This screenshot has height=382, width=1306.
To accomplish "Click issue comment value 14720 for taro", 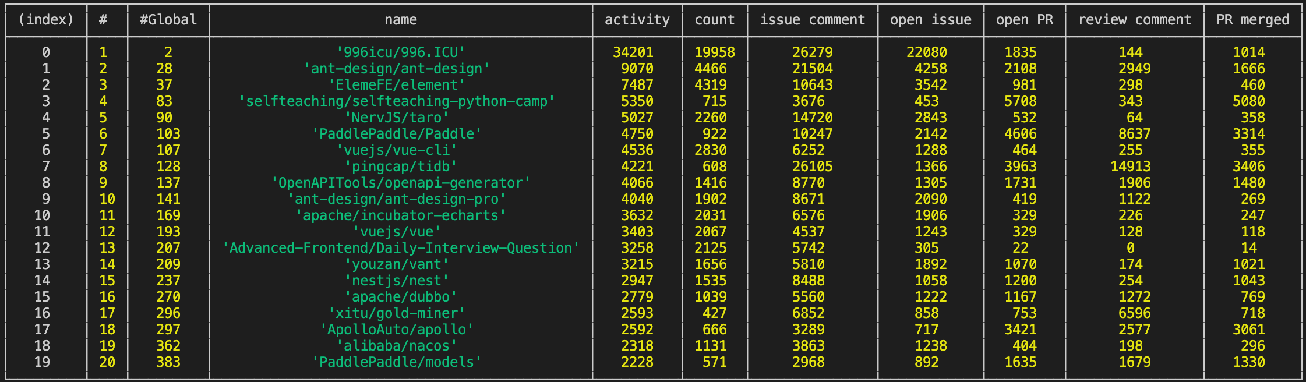I will click(812, 118).
